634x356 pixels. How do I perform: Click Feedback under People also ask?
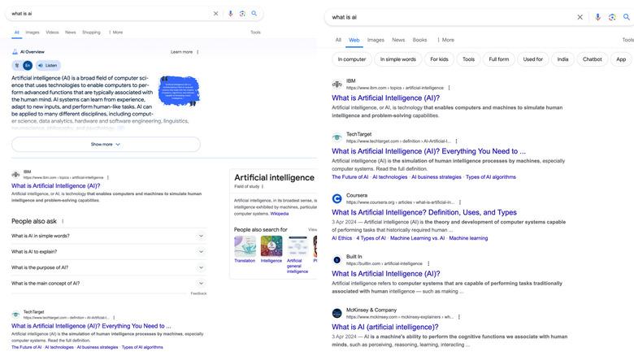tap(198, 293)
